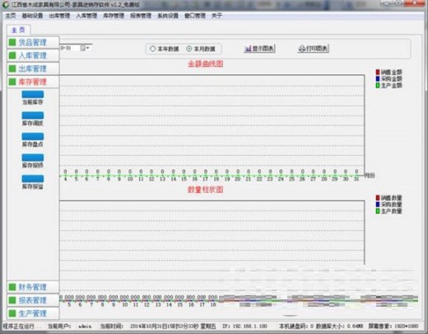Click the 金额曲线图 chart title
Viewport: 428px width, 334px height.
(205, 64)
